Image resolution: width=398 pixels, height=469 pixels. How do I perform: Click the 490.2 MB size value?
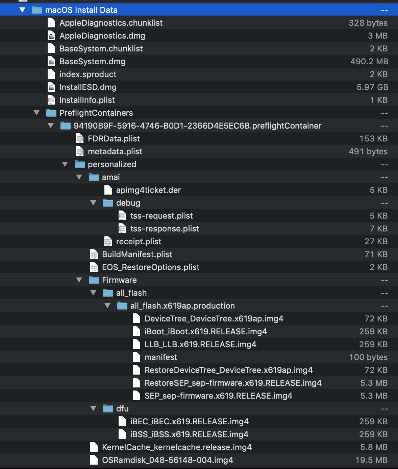click(369, 62)
